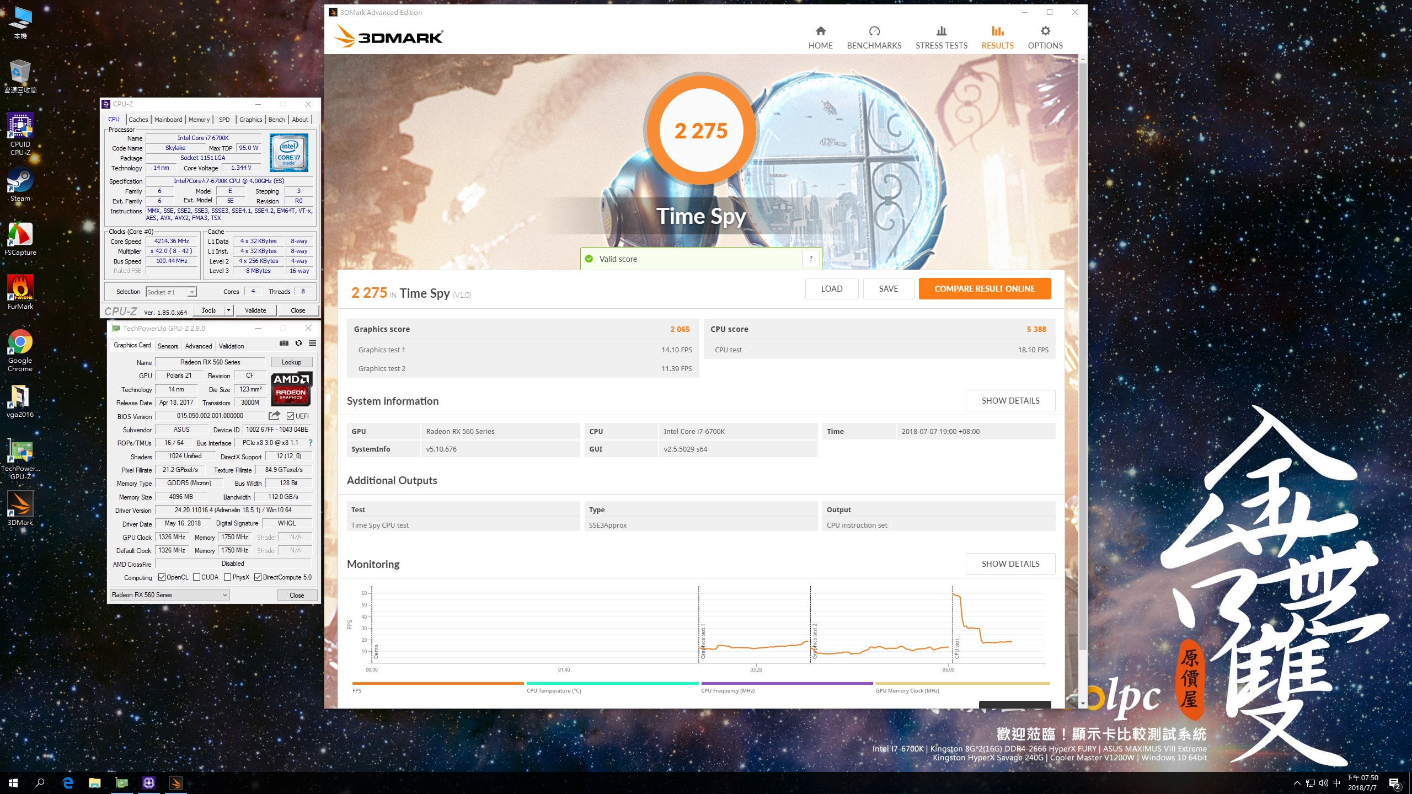Open the This PC desktop icon

coord(20,23)
